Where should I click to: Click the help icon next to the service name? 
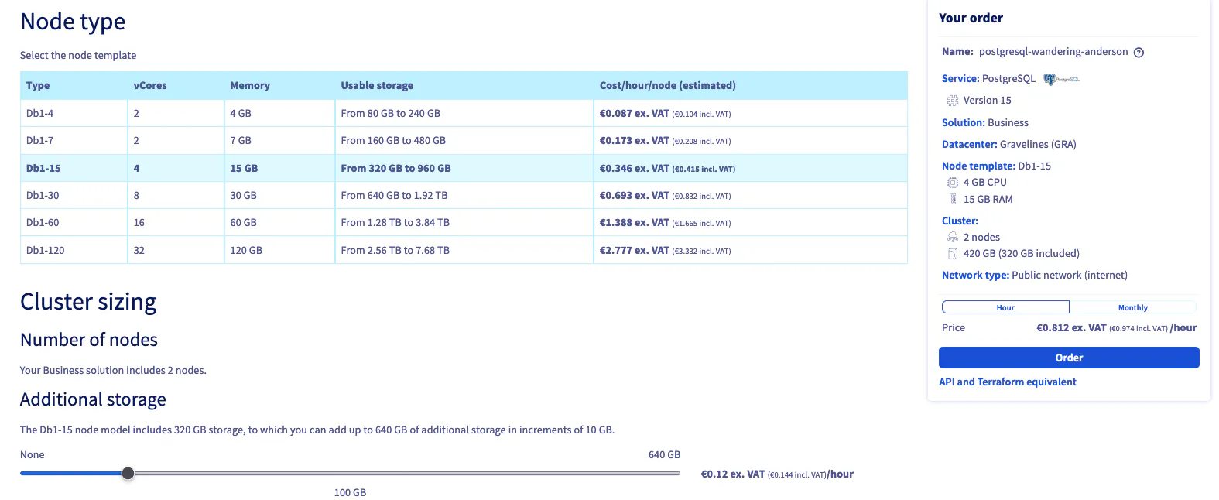(1139, 53)
